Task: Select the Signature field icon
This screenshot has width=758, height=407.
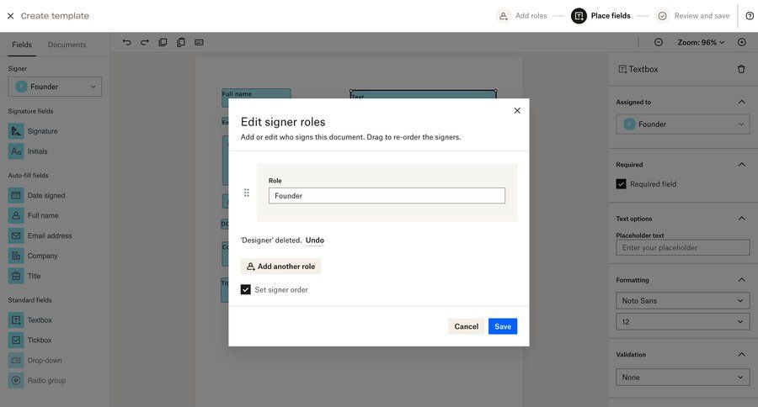Action: click(x=16, y=131)
